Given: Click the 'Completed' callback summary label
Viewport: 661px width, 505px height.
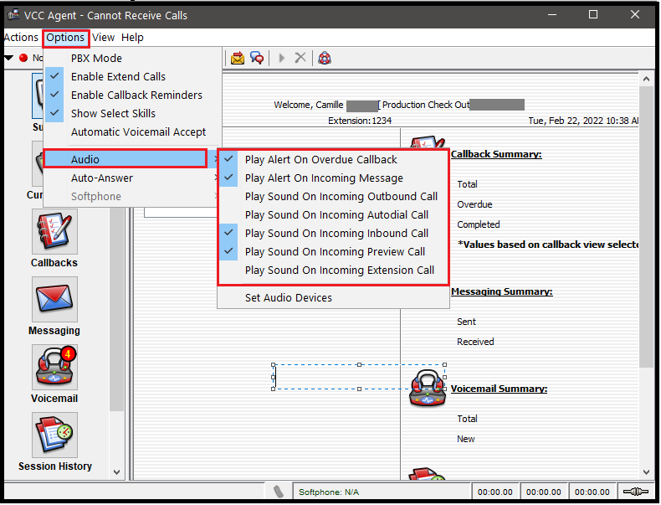Looking at the screenshot, I should 479,225.
